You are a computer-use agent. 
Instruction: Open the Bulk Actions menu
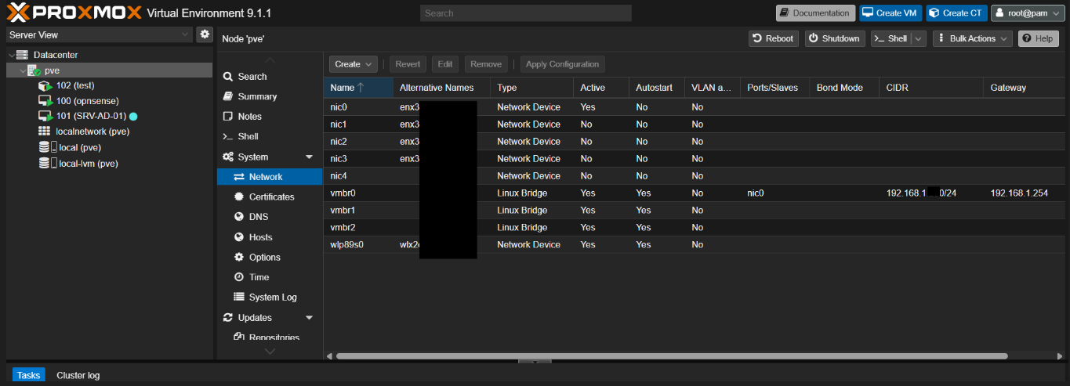tap(972, 38)
